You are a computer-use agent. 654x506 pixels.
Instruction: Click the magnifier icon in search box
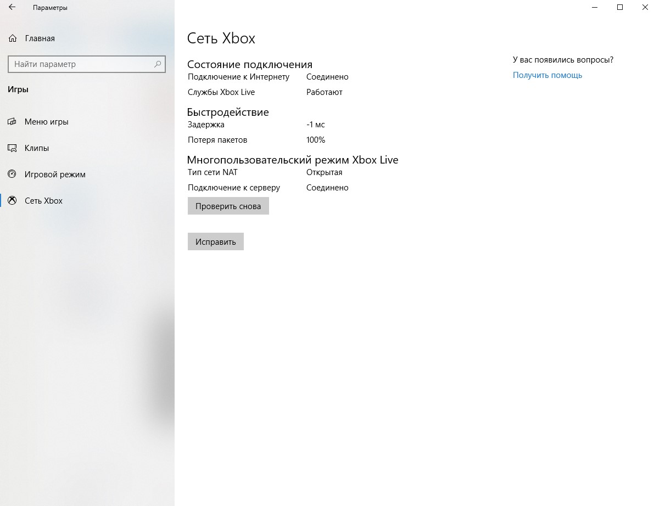tap(158, 64)
